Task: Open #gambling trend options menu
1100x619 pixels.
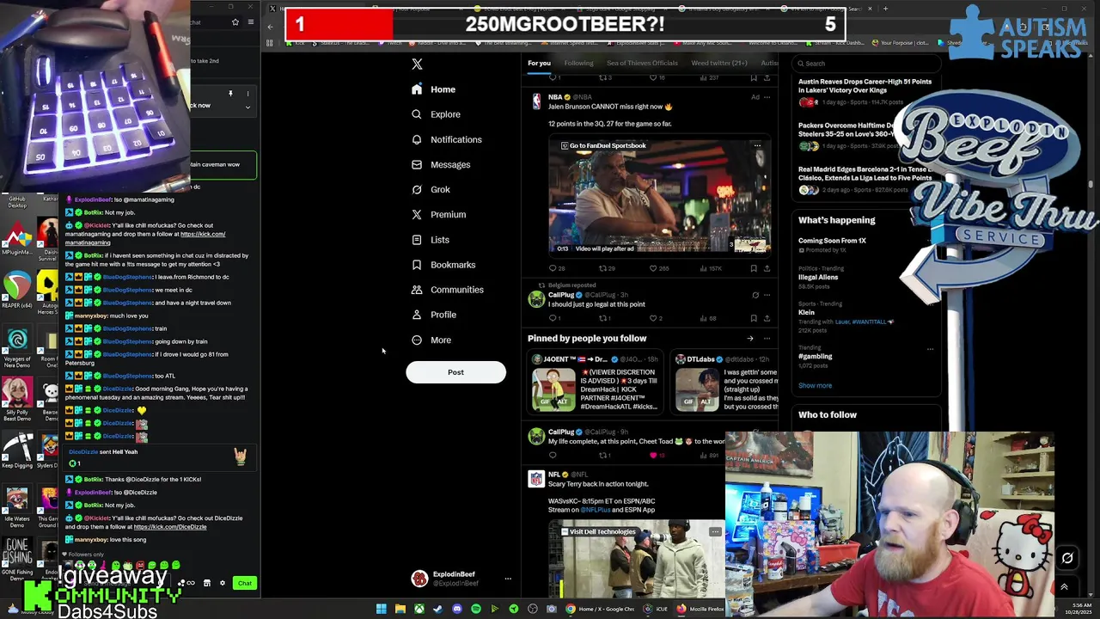Action: pos(930,349)
